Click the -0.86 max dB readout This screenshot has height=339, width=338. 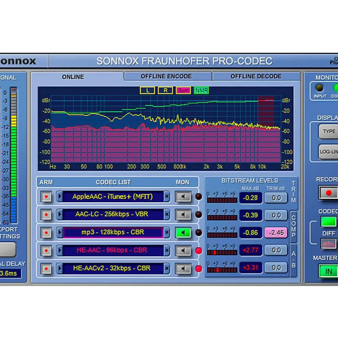(x=251, y=233)
